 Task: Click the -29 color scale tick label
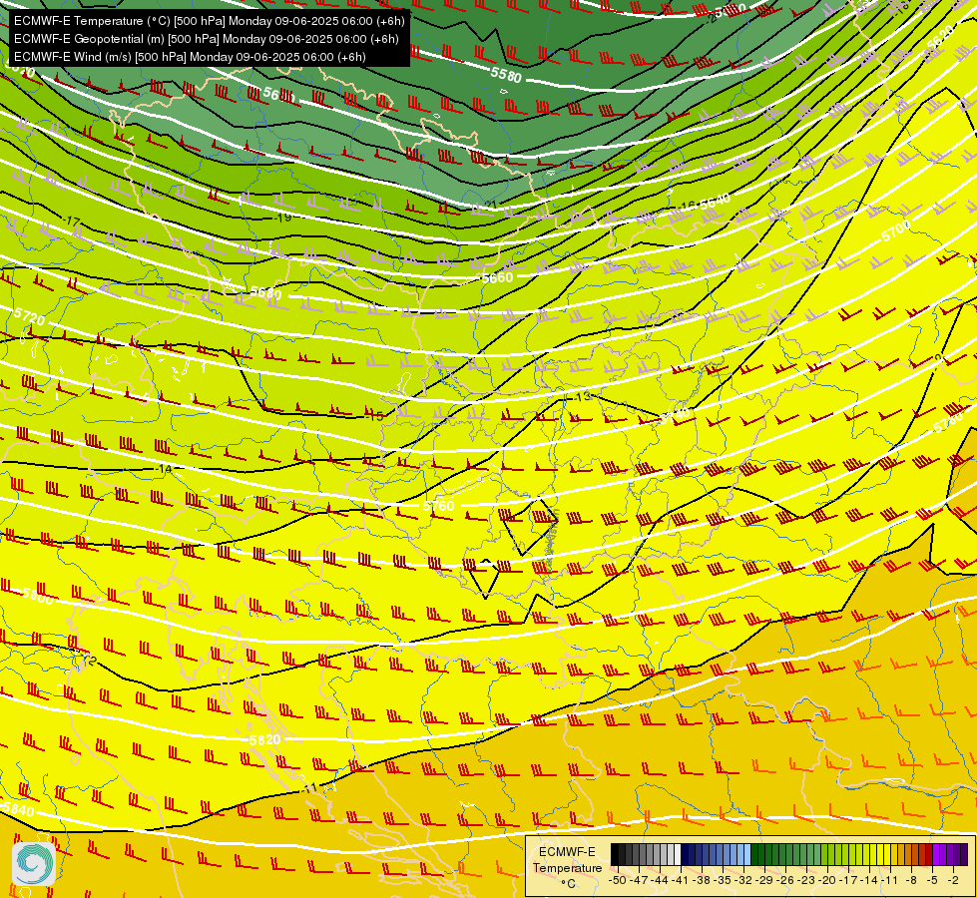pos(765,880)
